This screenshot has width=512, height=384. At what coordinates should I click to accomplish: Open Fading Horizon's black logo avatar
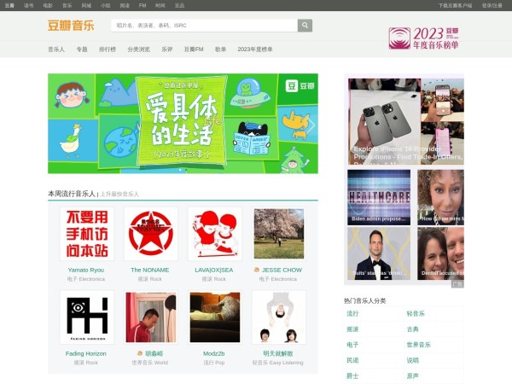pyautogui.click(x=86, y=317)
